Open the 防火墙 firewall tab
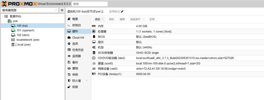This screenshot has height=100, width=264. (x=78, y=81)
